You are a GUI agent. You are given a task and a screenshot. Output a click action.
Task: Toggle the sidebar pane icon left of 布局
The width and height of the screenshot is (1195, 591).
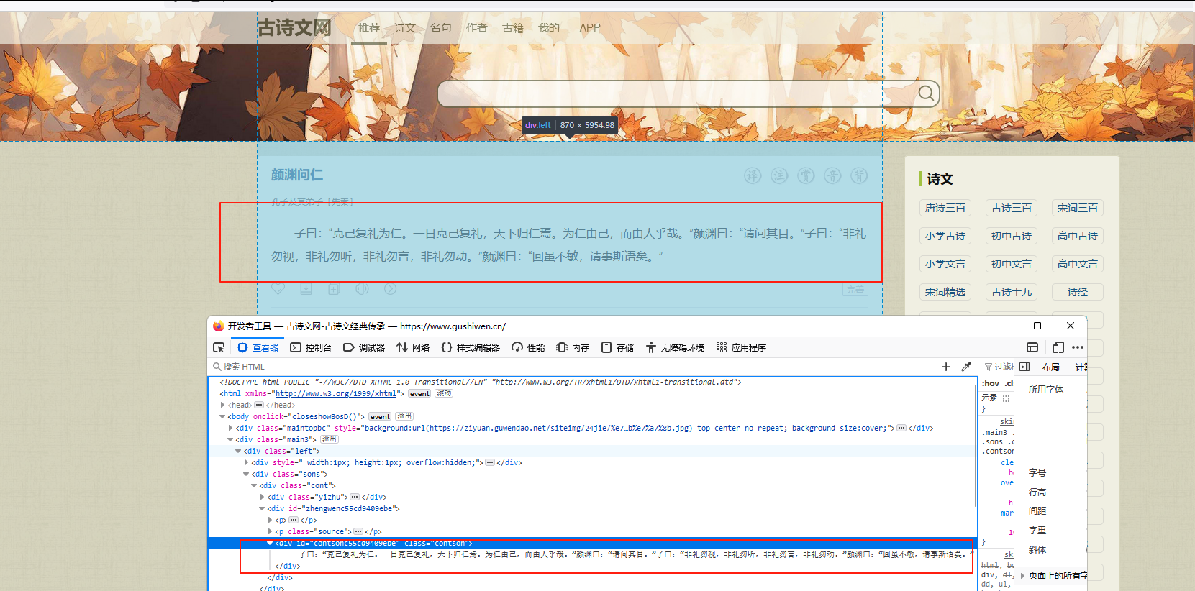tap(1024, 367)
